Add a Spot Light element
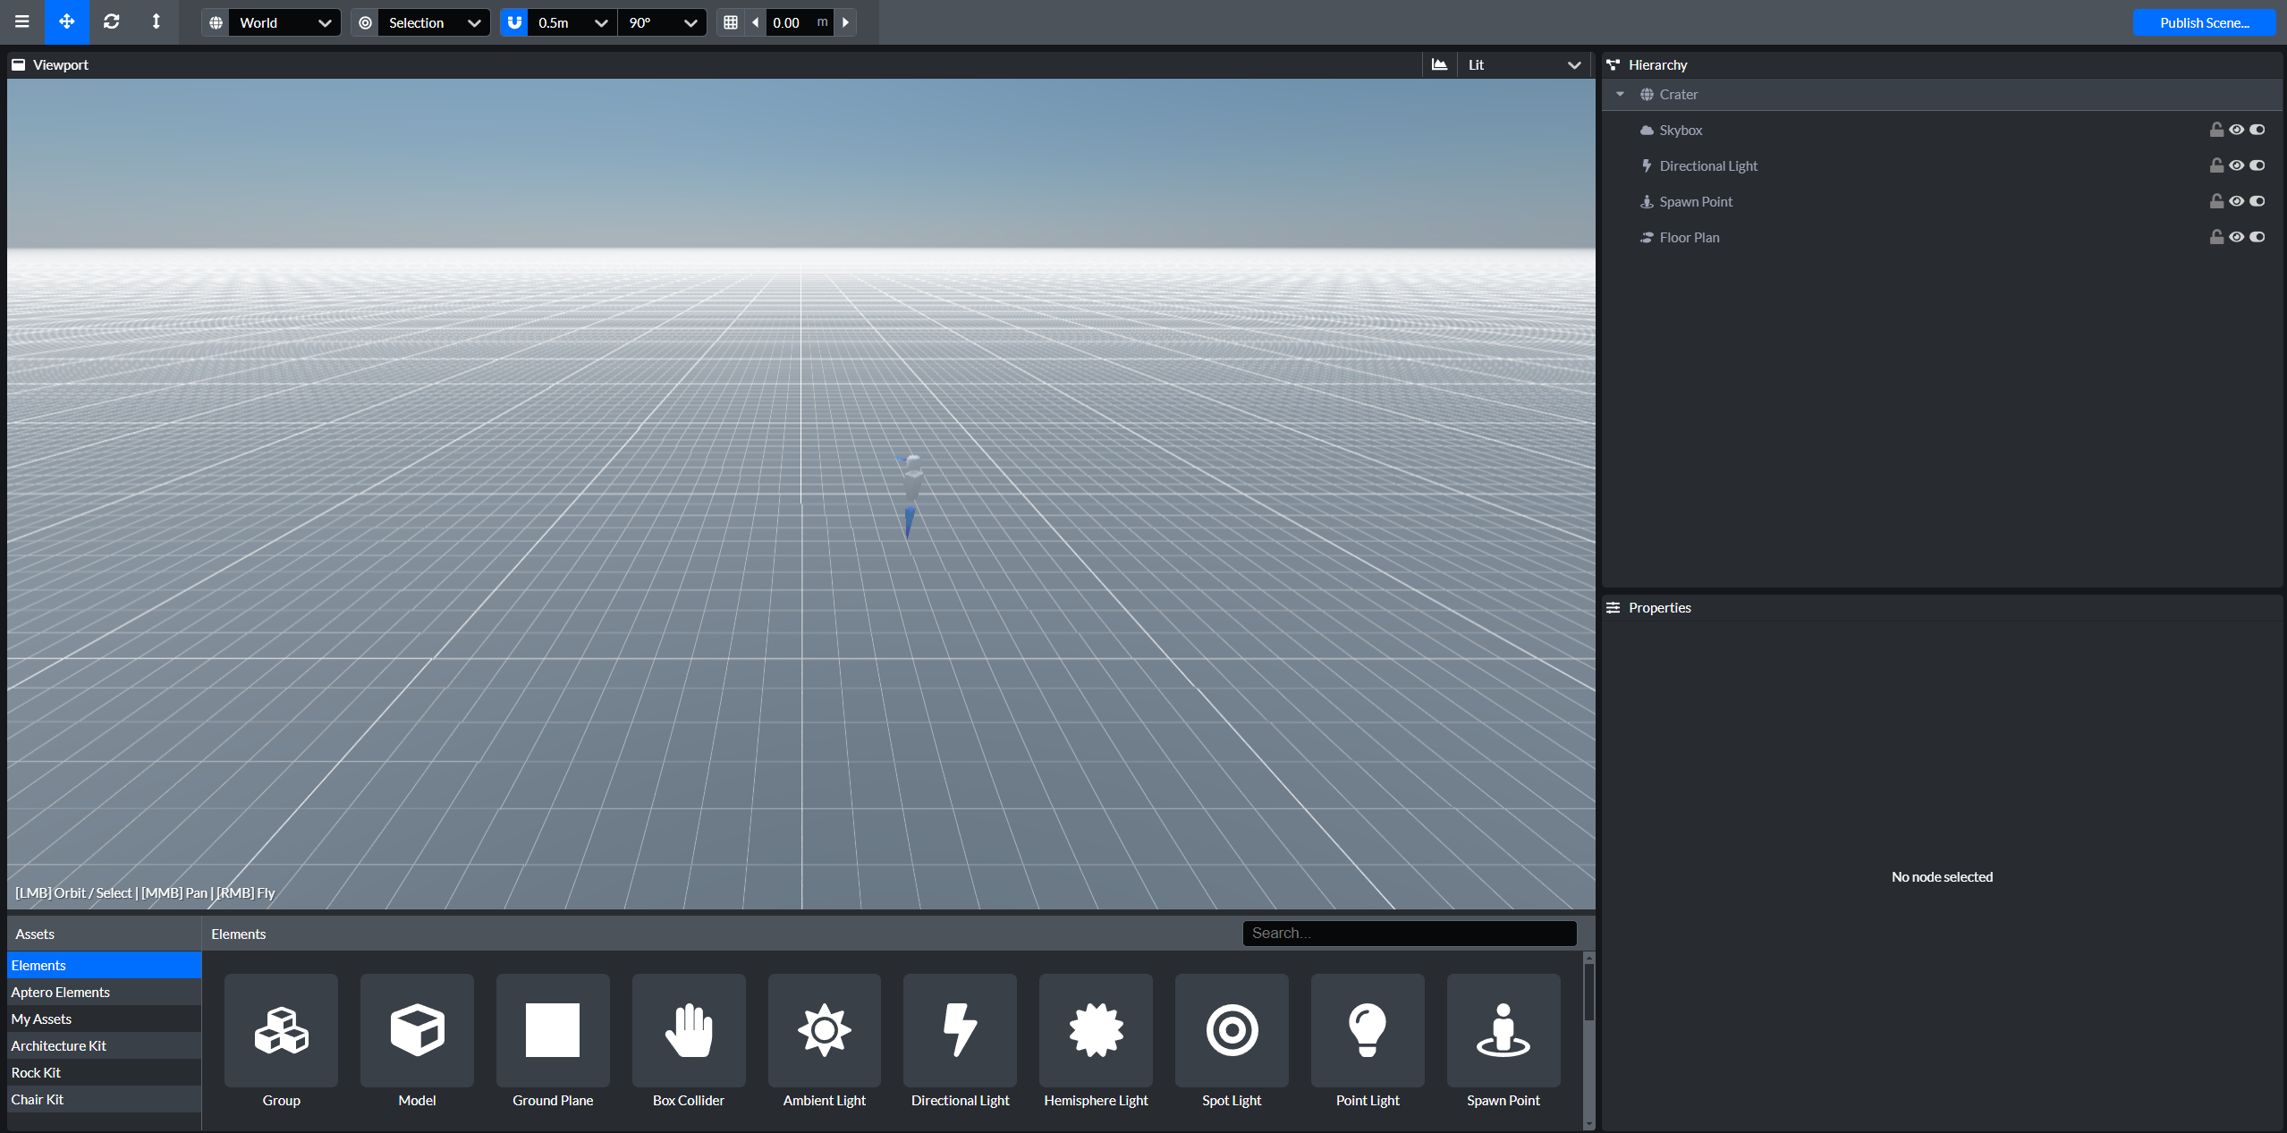The image size is (2287, 1133). click(1232, 1042)
